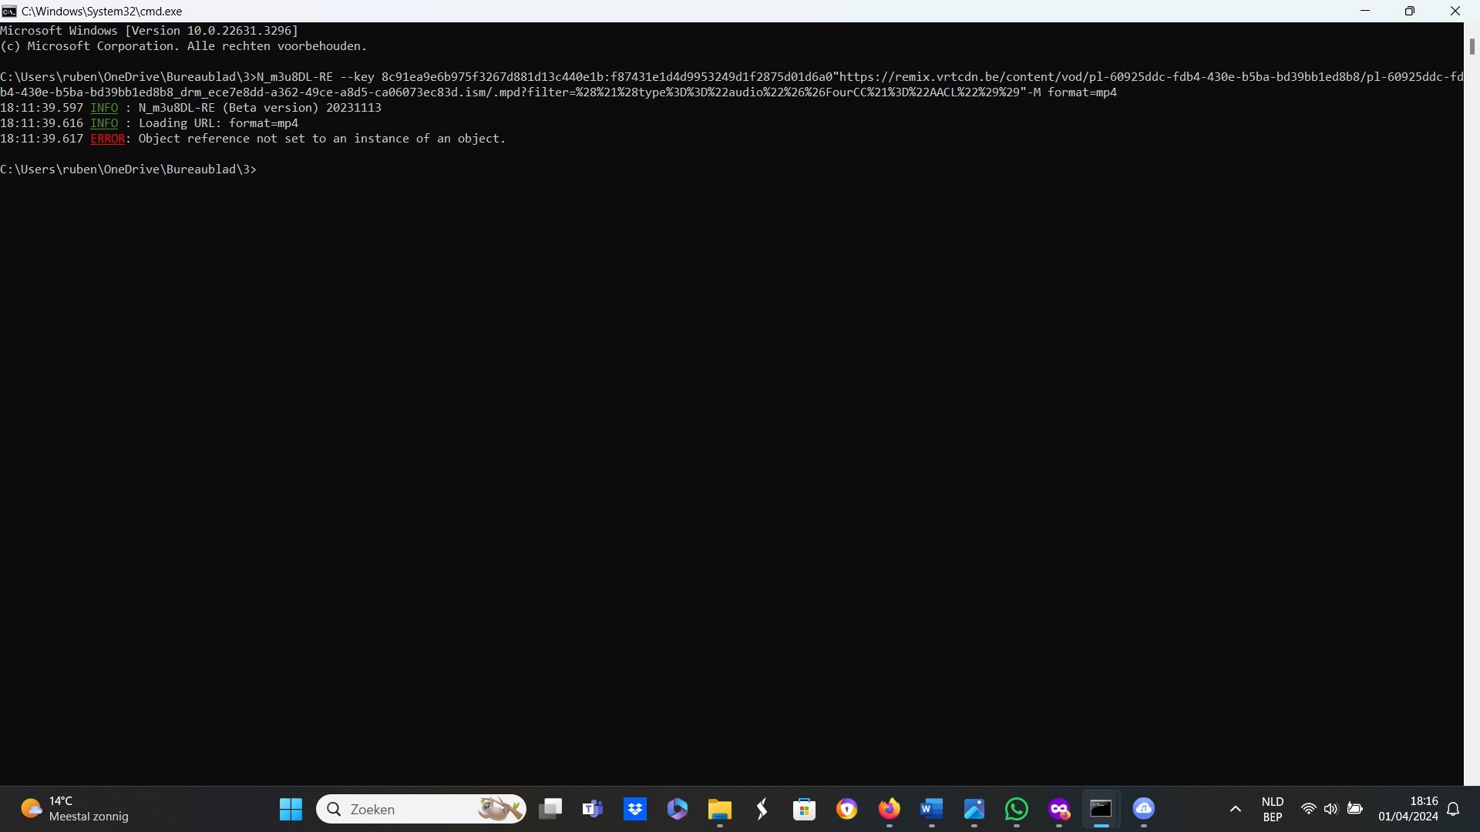Restore down the cmd.exe window
Screen dimensions: 1480x832
[1410, 11]
